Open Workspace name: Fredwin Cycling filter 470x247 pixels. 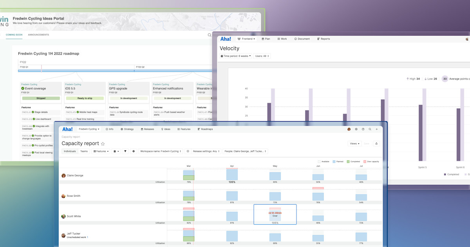(161, 151)
